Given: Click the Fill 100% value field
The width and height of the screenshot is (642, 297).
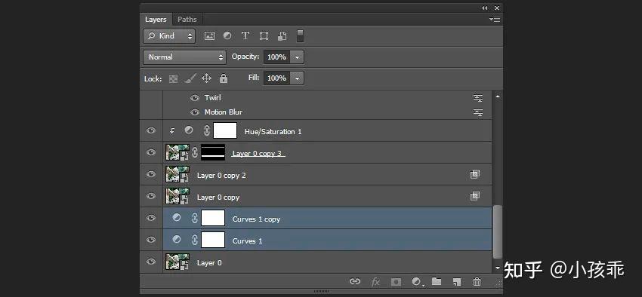Looking at the screenshot, I should tap(276, 78).
